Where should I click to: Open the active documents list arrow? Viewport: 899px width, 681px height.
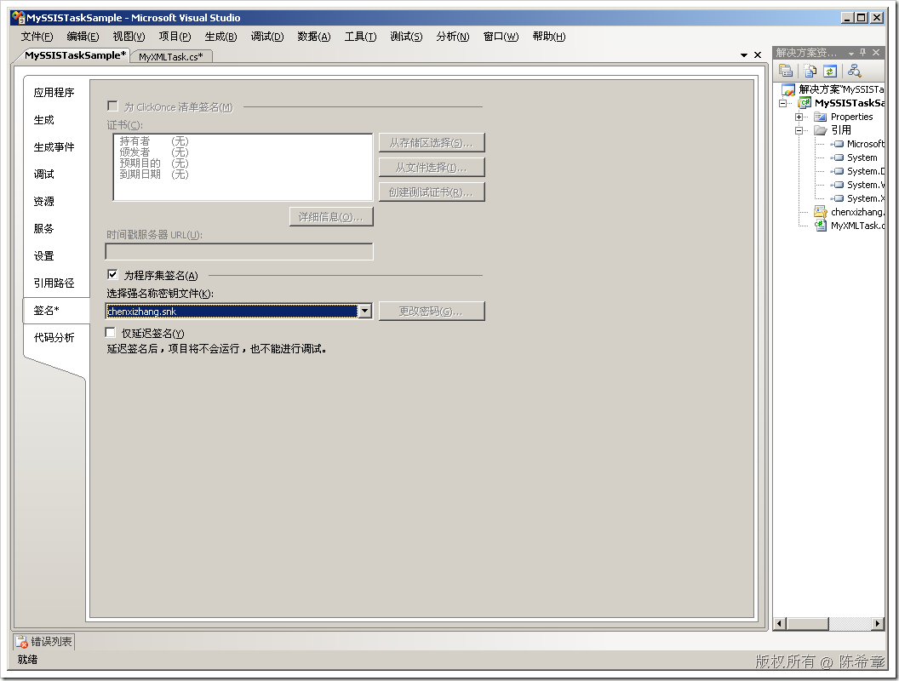743,55
